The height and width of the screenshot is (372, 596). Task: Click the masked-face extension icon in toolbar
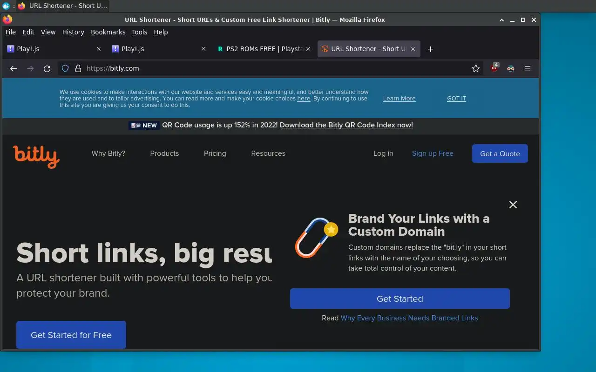click(x=511, y=68)
